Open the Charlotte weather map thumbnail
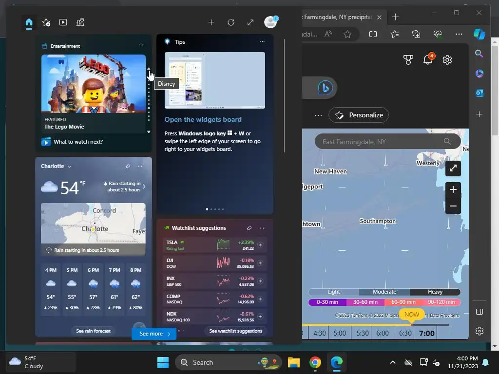499x374 pixels. (93, 224)
